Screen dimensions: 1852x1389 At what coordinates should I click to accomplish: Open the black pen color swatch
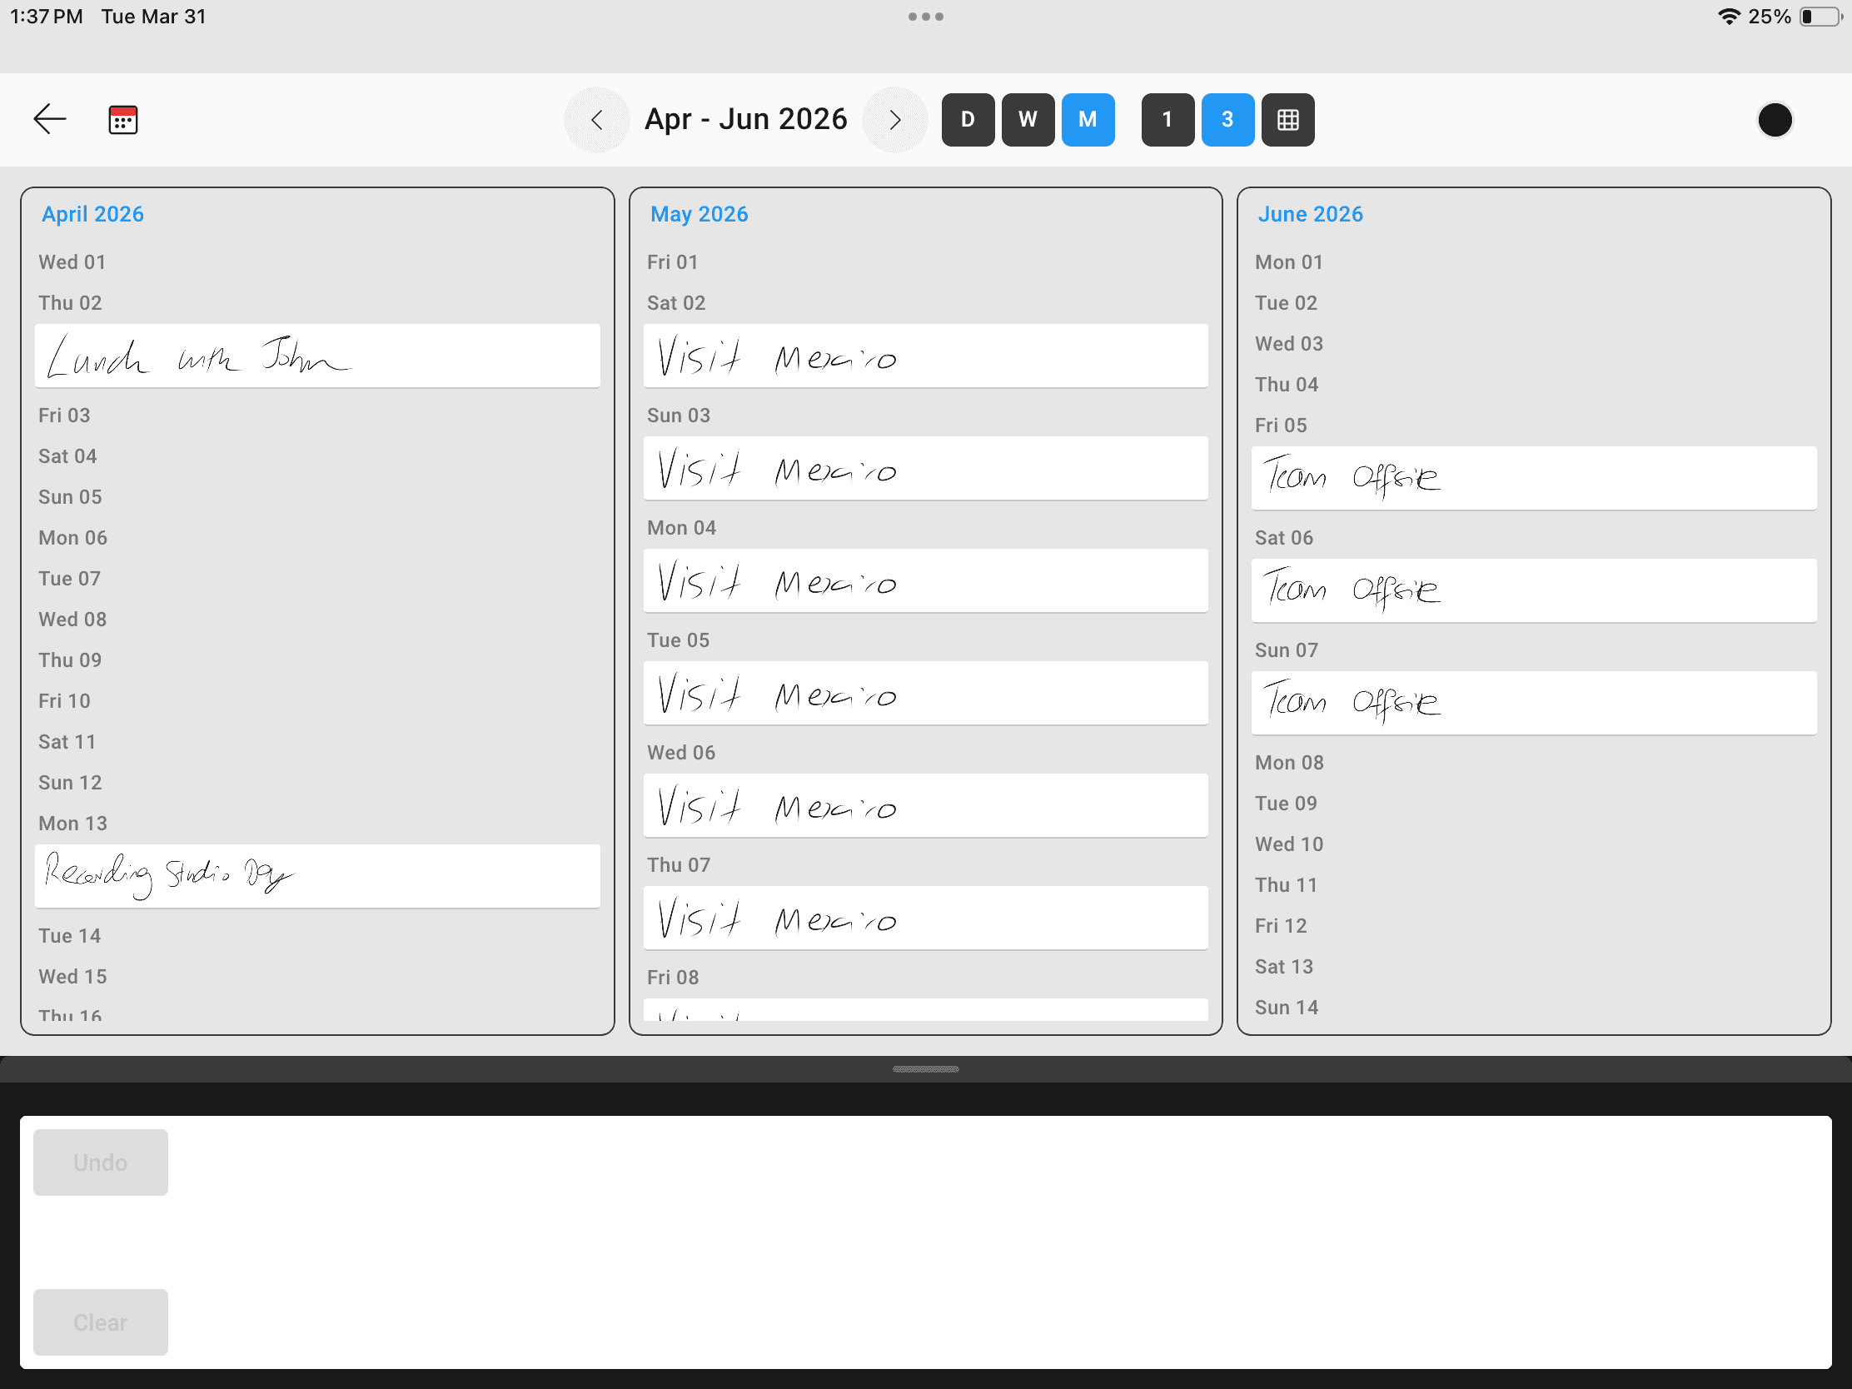(x=1774, y=120)
